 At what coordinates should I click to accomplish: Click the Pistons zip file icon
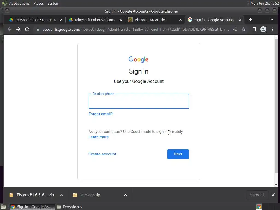pyautogui.click(x=11, y=195)
